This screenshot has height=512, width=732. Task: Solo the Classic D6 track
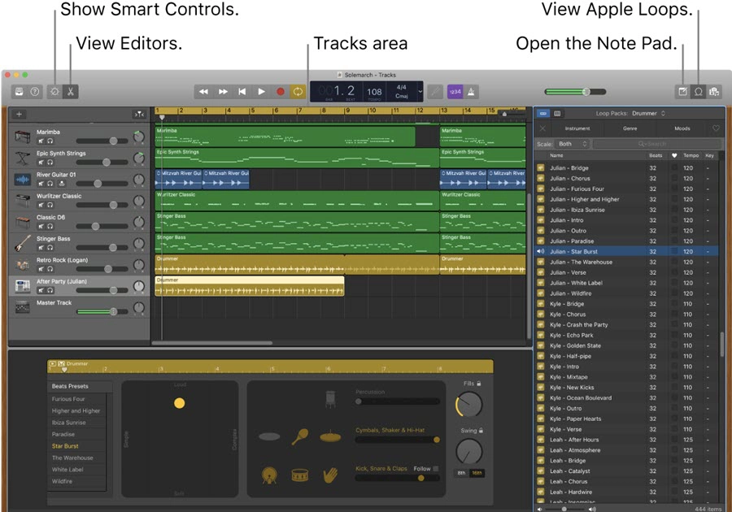click(x=50, y=226)
